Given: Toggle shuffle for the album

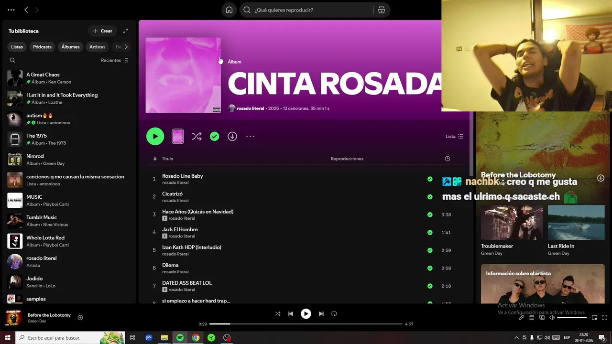Looking at the screenshot, I should pyautogui.click(x=197, y=136).
